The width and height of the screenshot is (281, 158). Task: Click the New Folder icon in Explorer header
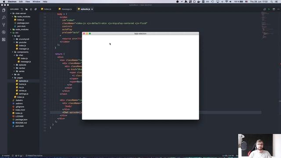pyautogui.click(x=26, y=9)
